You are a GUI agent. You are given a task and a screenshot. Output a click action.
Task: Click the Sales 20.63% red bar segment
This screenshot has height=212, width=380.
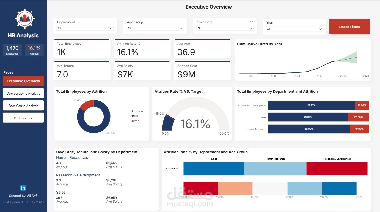[359, 117]
